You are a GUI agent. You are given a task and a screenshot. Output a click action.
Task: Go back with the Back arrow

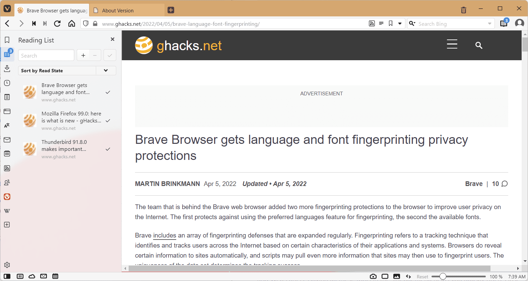pyautogui.click(x=7, y=23)
